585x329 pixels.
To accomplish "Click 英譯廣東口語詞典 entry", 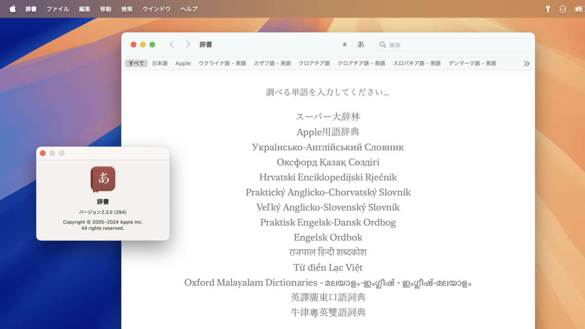I will tap(328, 297).
